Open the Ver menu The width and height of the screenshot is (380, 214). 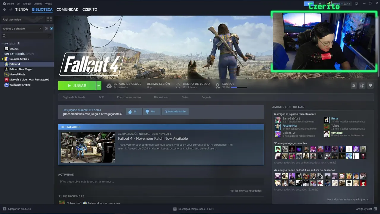pos(18,4)
